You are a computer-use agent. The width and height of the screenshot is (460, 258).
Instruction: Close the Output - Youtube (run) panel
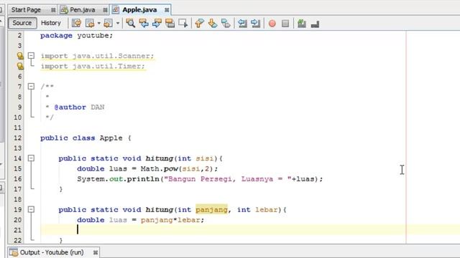click(x=96, y=252)
